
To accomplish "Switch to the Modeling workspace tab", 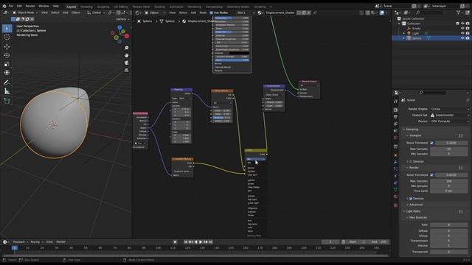I will click(86, 7).
